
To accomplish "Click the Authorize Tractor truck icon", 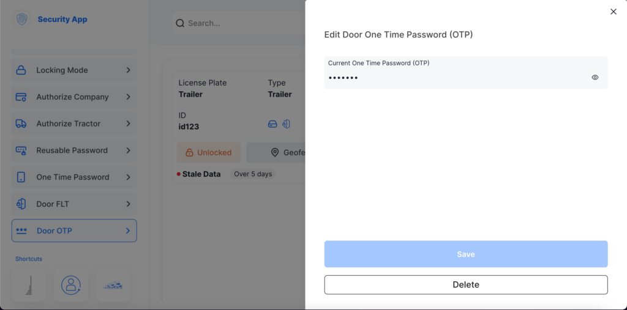I will coord(21,124).
